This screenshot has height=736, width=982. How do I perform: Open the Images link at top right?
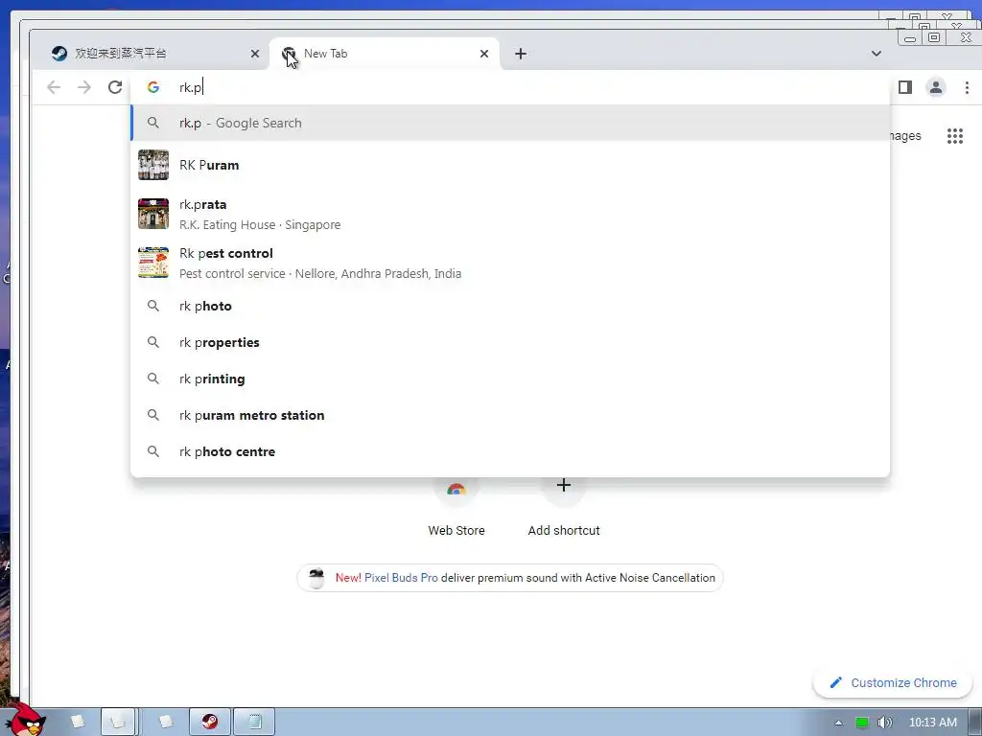coord(905,136)
